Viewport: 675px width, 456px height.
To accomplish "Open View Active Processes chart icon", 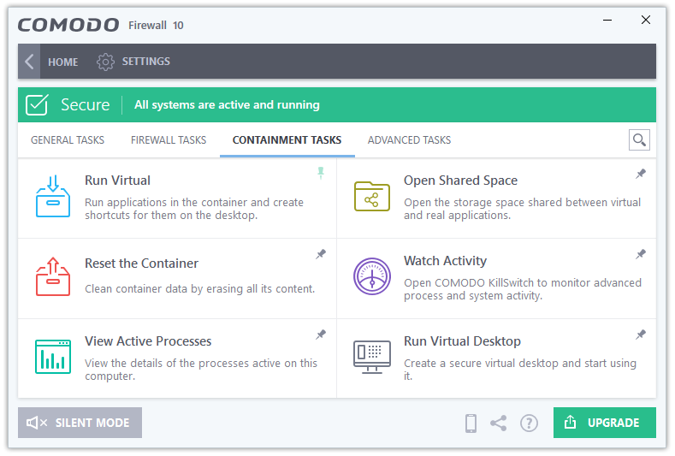I will click(52, 356).
